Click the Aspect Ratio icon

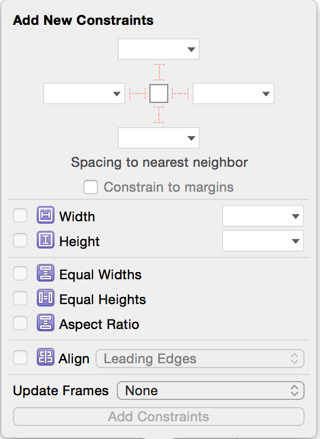tap(46, 323)
